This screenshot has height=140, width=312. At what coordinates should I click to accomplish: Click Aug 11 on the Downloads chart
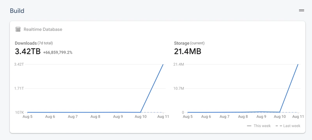pos(163,117)
